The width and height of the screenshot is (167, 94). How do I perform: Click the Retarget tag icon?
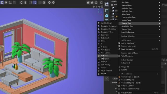[x=99, y=62]
